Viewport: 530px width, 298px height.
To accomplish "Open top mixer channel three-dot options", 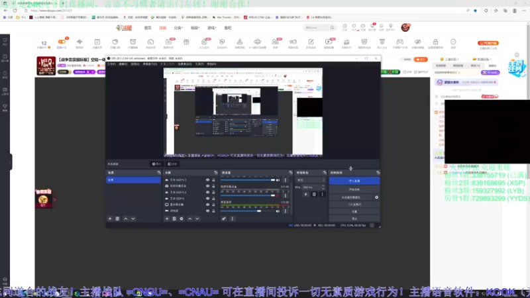I will click(x=286, y=180).
